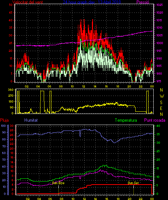The height and width of the screenshot is (200, 168).
Task: Click the "Sun Set" marker label
Action: click(x=133, y=183)
